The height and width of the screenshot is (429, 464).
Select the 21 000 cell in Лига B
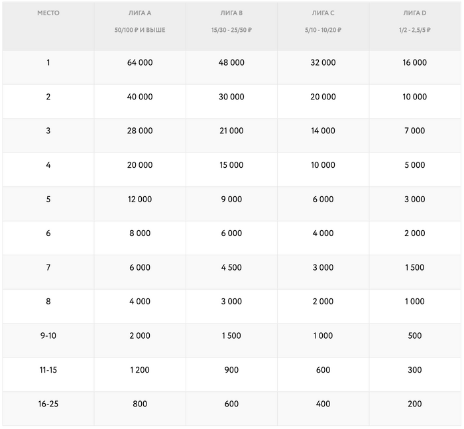pos(231,131)
